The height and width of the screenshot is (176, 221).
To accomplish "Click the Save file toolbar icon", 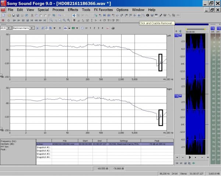I will coord(13,15).
